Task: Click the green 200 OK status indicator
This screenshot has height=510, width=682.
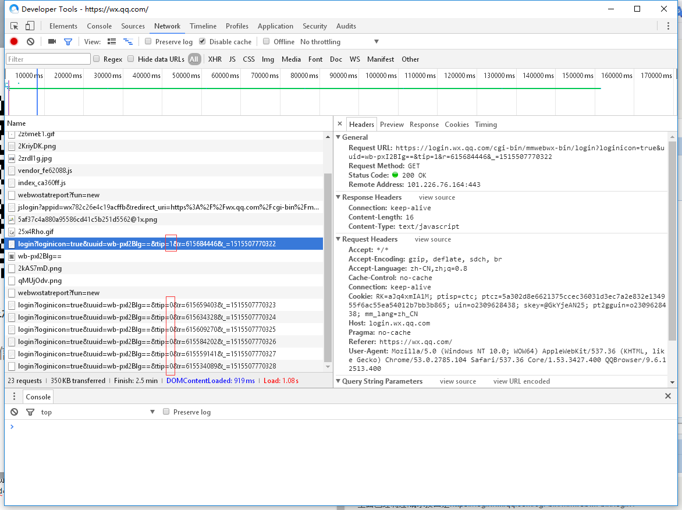Action: [x=395, y=175]
